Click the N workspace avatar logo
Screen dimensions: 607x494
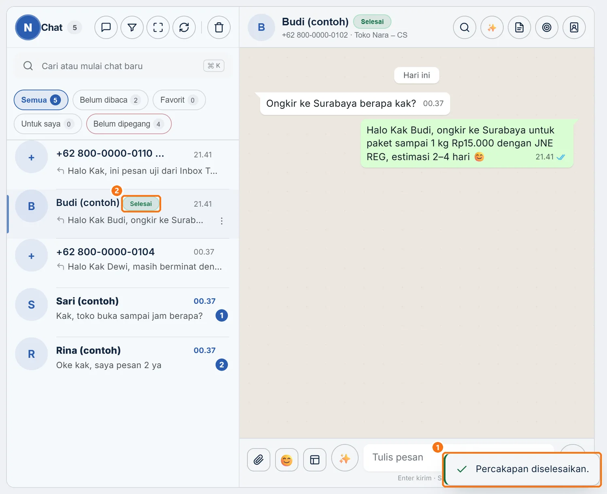point(28,28)
